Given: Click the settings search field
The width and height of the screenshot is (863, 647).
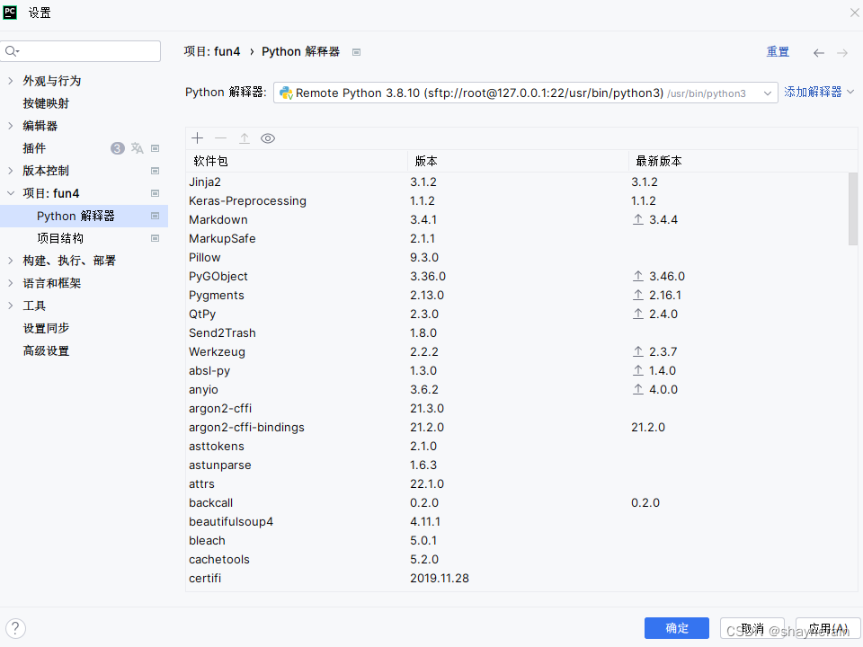Looking at the screenshot, I should [x=81, y=51].
